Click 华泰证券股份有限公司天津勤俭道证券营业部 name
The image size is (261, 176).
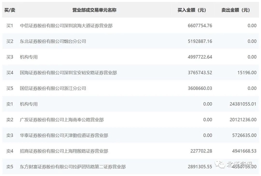[64, 135]
